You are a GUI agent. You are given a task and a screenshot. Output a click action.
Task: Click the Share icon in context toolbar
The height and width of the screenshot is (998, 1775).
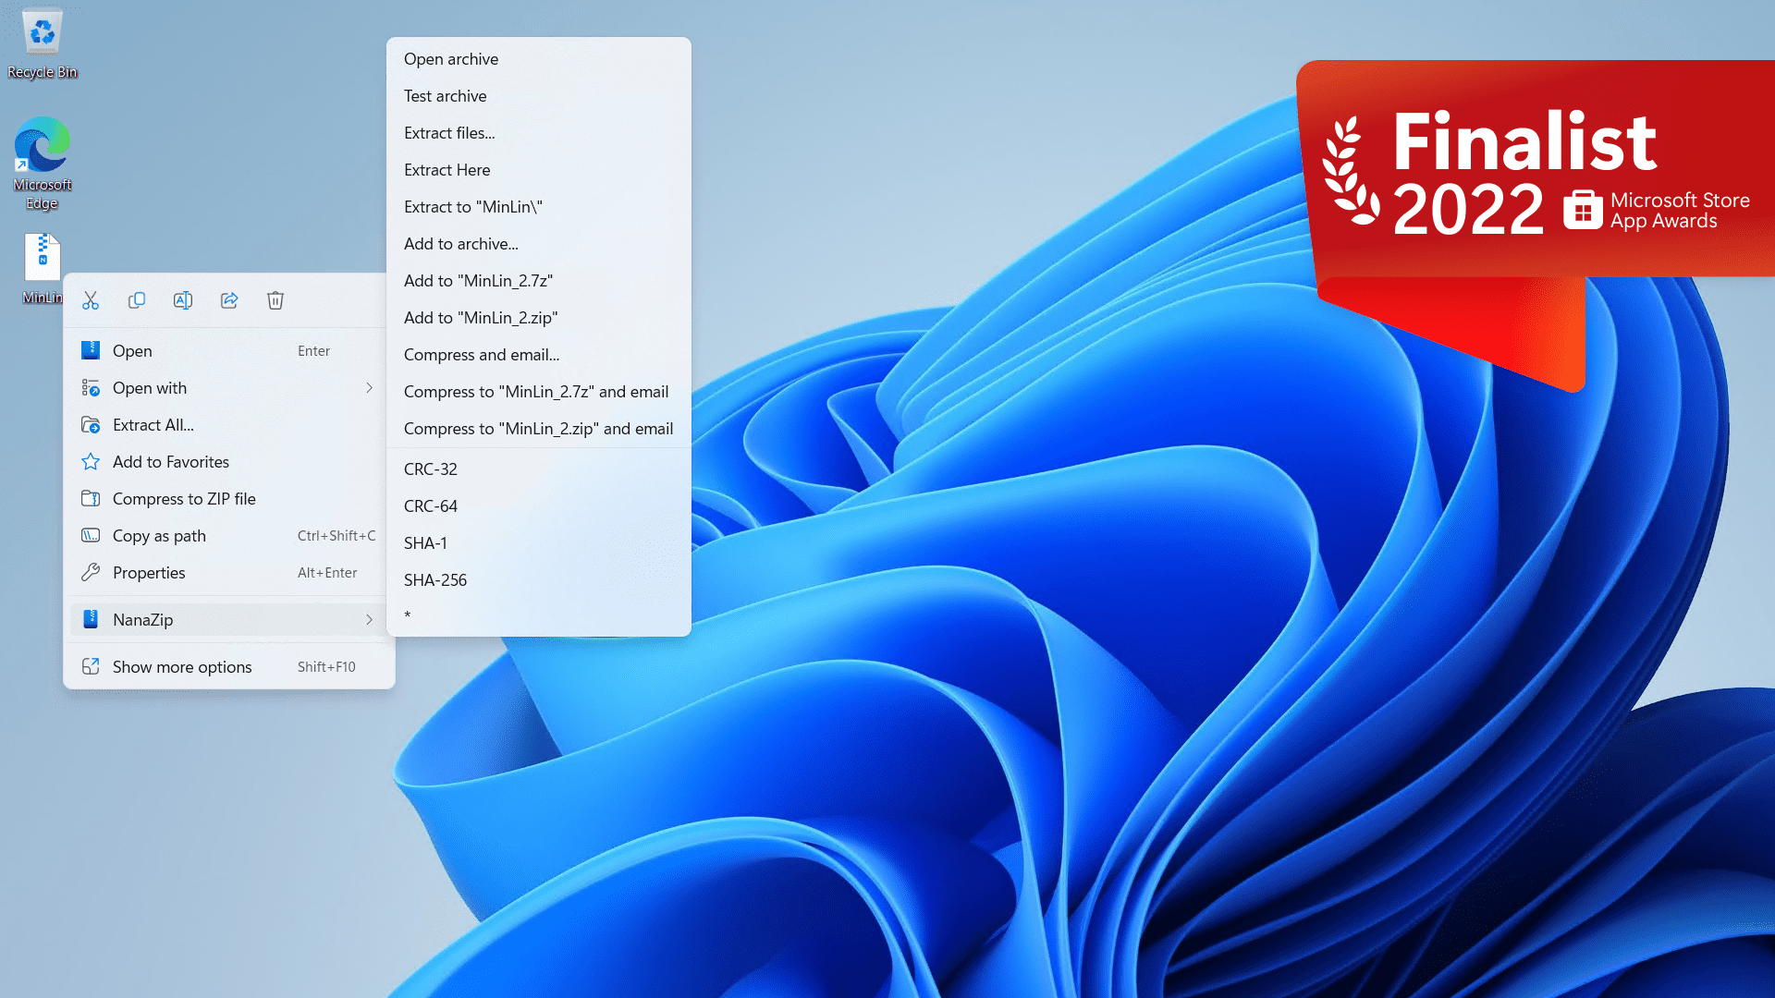229,299
